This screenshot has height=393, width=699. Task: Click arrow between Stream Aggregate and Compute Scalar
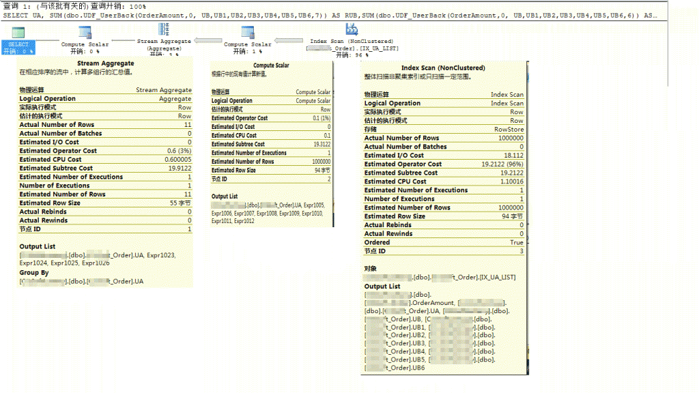coord(208,40)
